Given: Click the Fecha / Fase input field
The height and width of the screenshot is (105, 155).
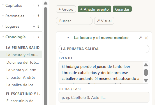Looking at the screenshot, I should coord(104,97).
